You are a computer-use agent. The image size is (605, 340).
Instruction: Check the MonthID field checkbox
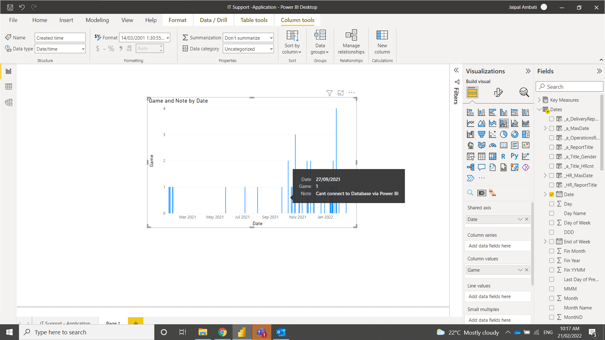point(551,317)
